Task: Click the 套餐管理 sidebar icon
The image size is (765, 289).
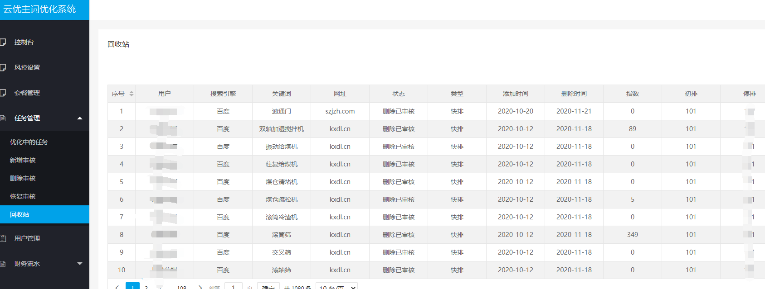Action: point(3,93)
